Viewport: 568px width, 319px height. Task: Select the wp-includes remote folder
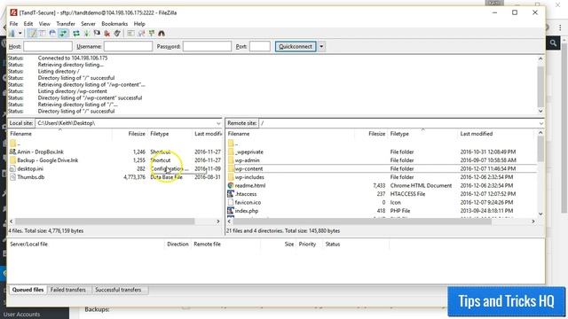pyautogui.click(x=249, y=177)
